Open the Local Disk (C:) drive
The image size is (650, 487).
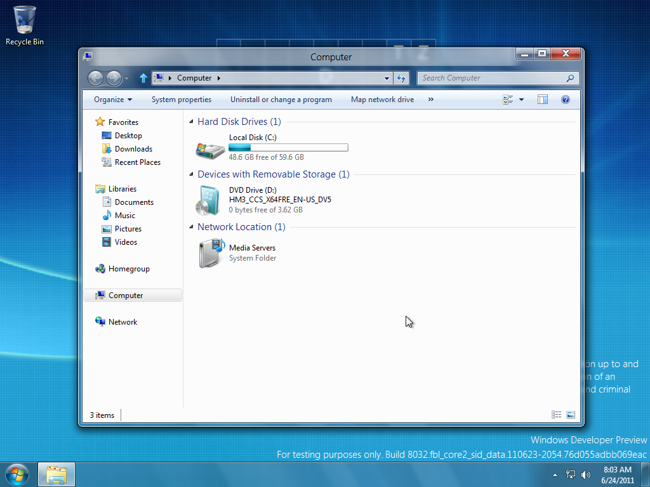pyautogui.click(x=210, y=150)
